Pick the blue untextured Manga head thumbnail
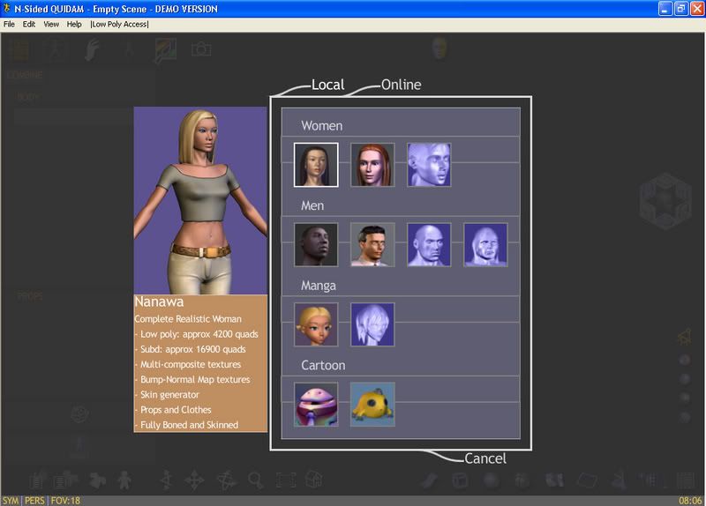This screenshot has width=706, height=506. (x=372, y=324)
